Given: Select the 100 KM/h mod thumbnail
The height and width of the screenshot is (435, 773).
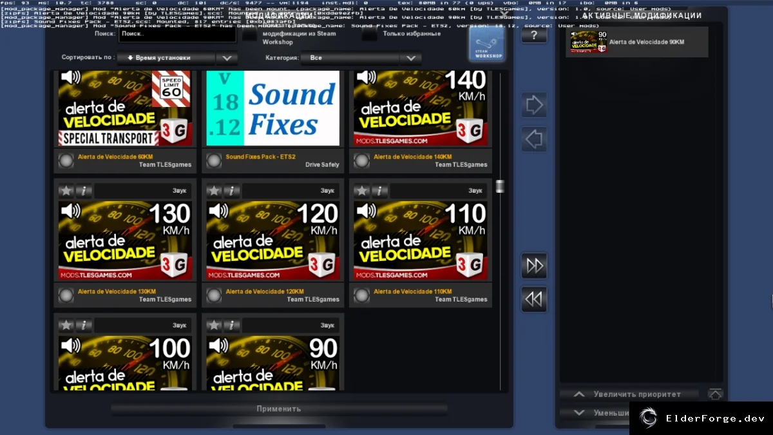Looking at the screenshot, I should [125, 363].
